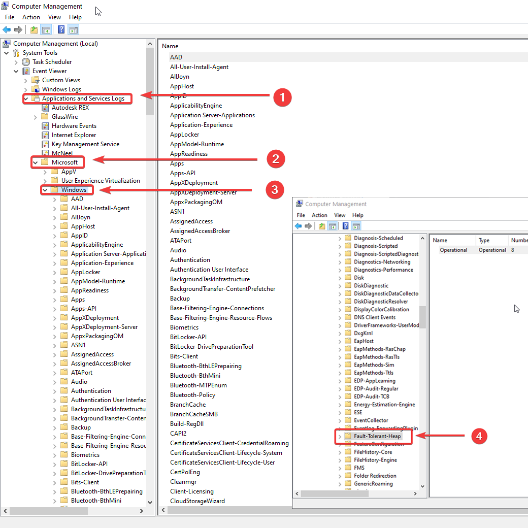Select the Task Scheduler clock icon
This screenshot has width=528, height=528.
(26, 62)
